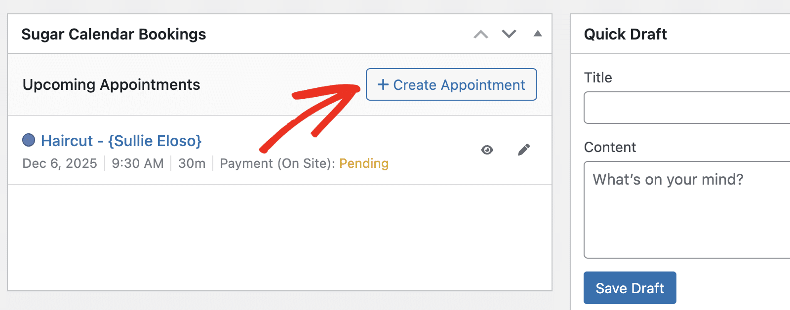Click the pencil icon to edit the appointment
The image size is (790, 310).
pyautogui.click(x=524, y=150)
